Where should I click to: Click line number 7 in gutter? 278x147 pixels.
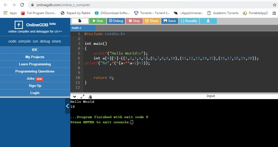click(79, 63)
